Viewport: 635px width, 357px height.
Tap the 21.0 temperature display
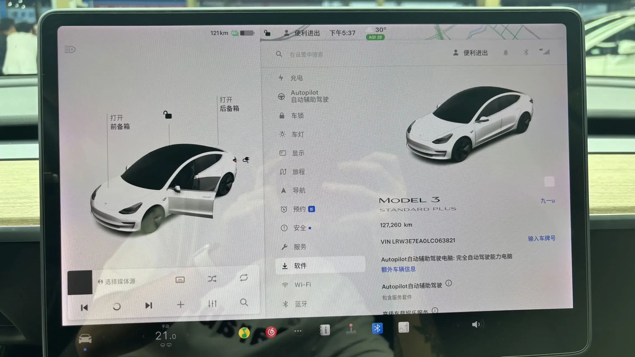pos(165,336)
